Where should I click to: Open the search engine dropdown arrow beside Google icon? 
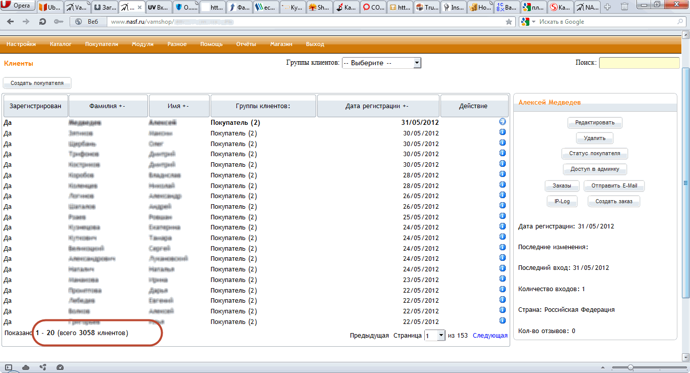pyautogui.click(x=533, y=22)
